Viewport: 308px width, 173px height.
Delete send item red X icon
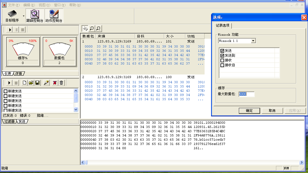coord(55,83)
